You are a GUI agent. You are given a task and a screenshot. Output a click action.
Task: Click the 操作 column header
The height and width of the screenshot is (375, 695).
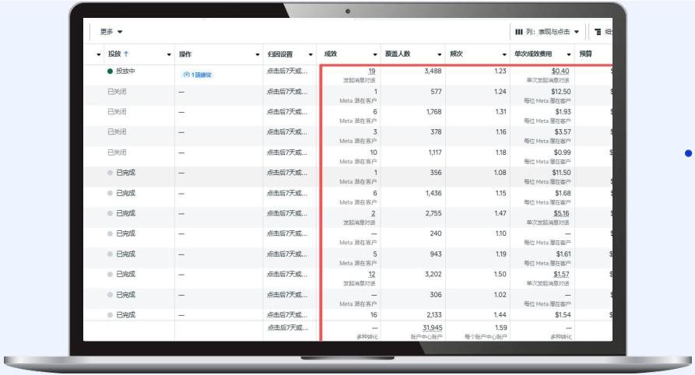185,54
